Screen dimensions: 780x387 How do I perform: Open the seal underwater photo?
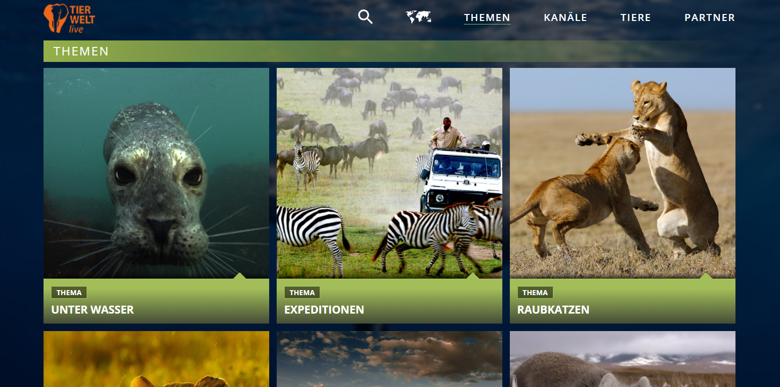pyautogui.click(x=156, y=173)
